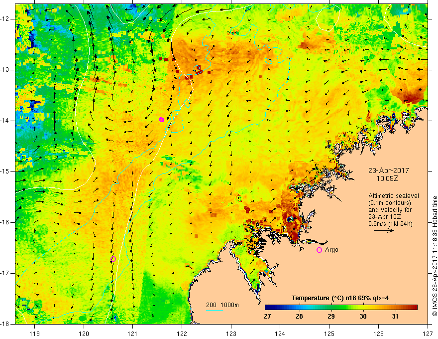This screenshot has width=438, height=339.
Task: Click the "Temperature (°C) n18 69% ql>=4" title
Action: pos(340,298)
